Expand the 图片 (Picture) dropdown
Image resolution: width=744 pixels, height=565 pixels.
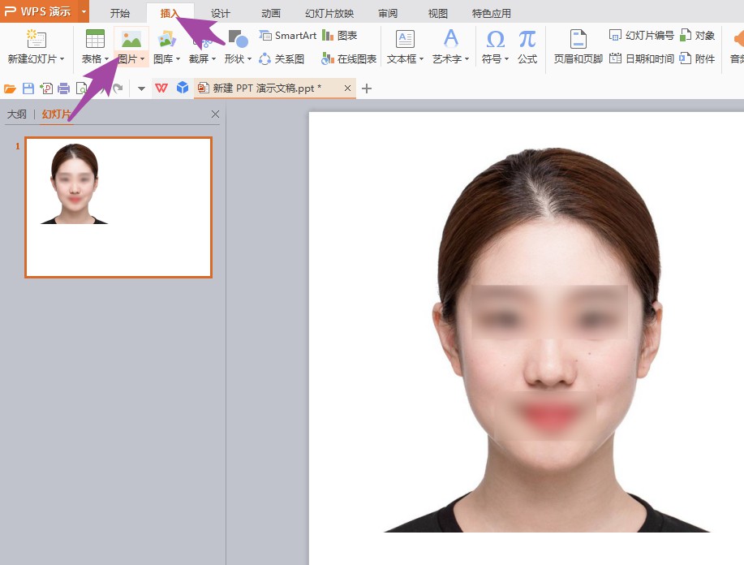tap(142, 60)
